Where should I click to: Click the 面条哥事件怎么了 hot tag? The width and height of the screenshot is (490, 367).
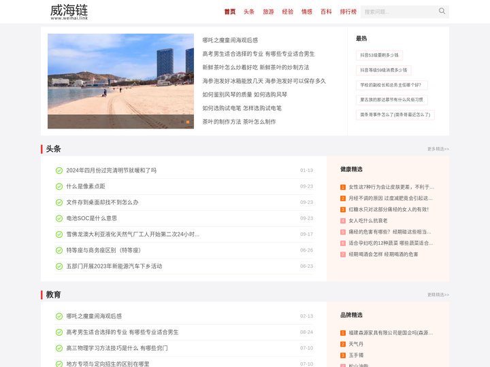click(x=395, y=115)
